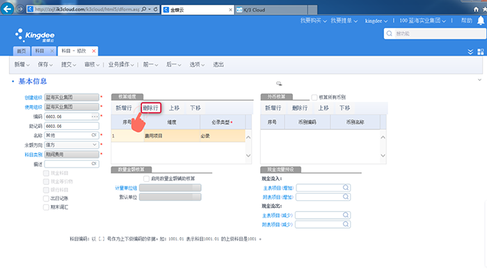The height and width of the screenshot is (271, 487).
Task: Click 删除行 in the 核算维度 panel
Action: [x=151, y=108]
